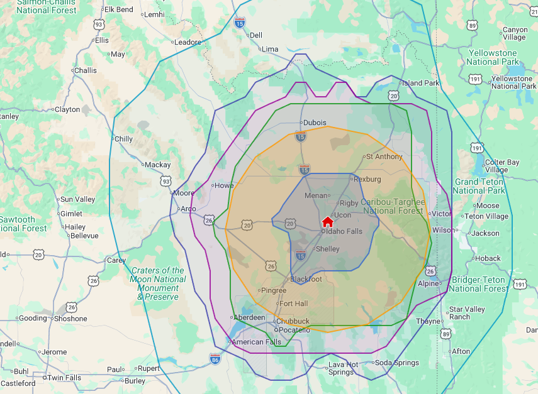
Task: Click the US 26 shield east of Arco
Action: tap(209, 221)
